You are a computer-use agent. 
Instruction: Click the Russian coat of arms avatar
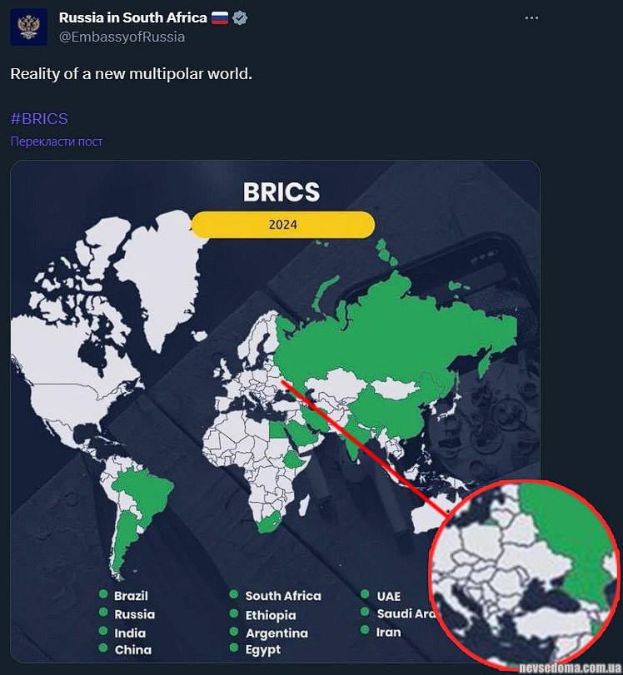28,27
